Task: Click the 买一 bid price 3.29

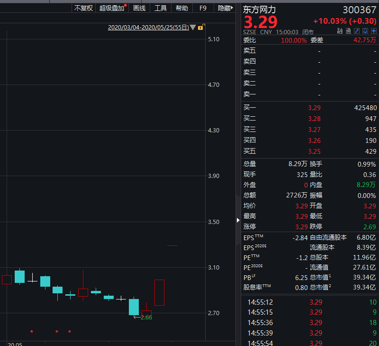Action: 314,108
